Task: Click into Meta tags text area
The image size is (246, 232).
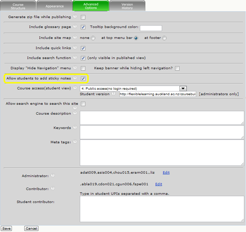Action: (x=162, y=153)
